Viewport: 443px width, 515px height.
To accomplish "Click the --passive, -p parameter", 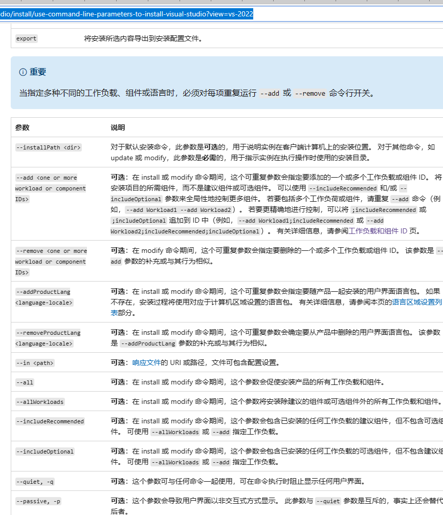I will point(38,501).
